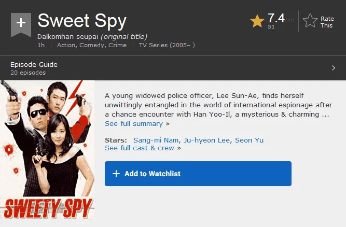
Task: Click the watchlist ribbon plus icon
Action: [x=21, y=24]
